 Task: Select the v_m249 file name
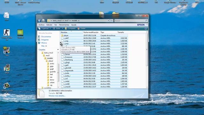67,84
